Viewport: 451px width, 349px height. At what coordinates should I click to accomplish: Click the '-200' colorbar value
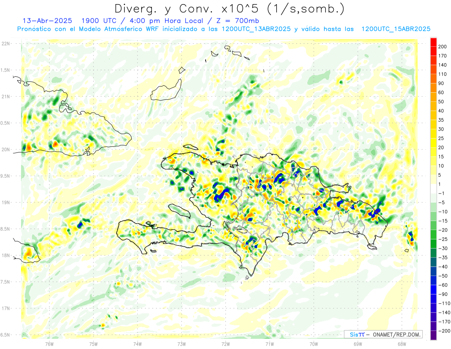(444, 331)
